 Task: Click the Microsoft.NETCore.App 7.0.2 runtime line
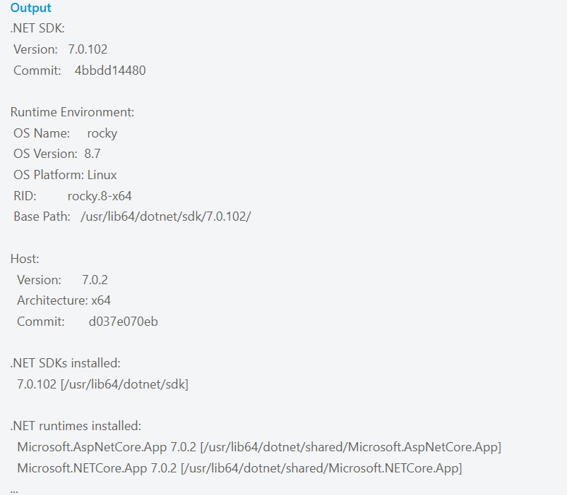pyautogui.click(x=239, y=468)
